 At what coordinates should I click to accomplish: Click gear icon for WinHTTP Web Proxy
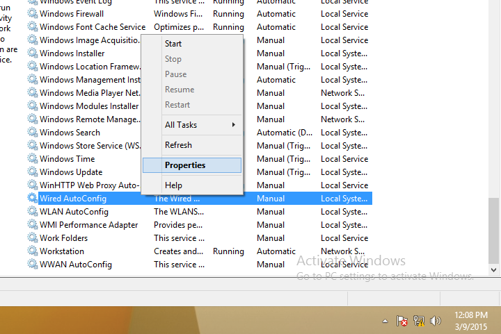tap(32, 185)
